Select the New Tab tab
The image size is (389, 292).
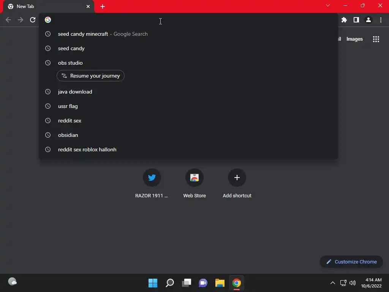(48, 6)
